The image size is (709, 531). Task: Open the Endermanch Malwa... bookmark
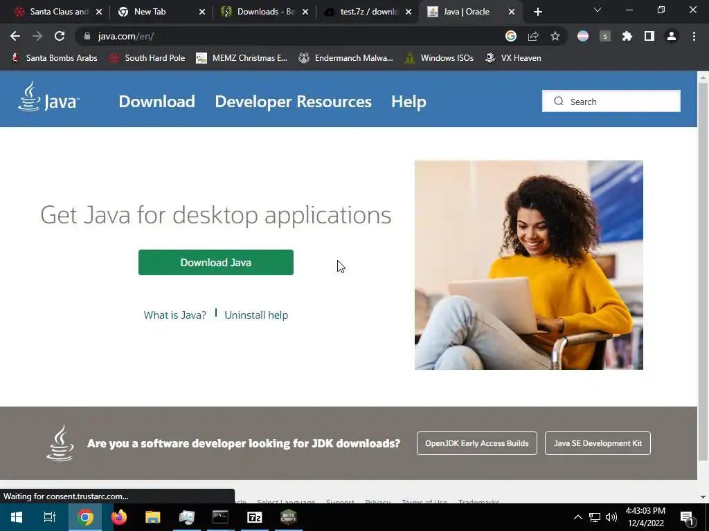coord(346,58)
